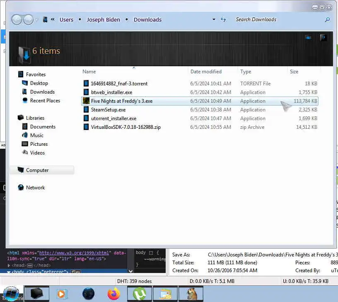
Task: Open the recent locations arrow beside Forward
Action: coord(36,20)
